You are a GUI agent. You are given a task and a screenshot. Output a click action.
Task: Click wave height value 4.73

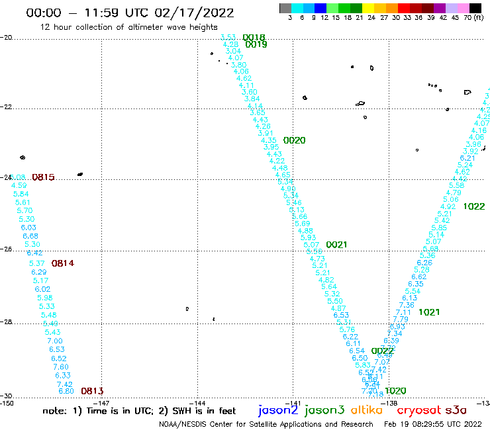[x=317, y=259]
